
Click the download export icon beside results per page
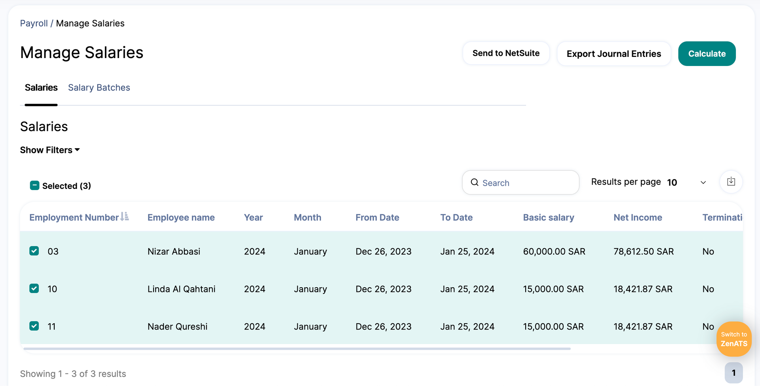tap(731, 182)
